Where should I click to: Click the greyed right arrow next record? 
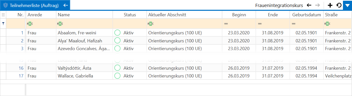click(x=318, y=5)
